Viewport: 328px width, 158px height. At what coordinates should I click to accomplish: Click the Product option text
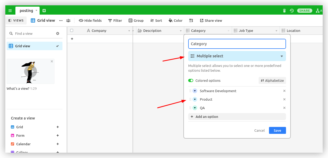pyautogui.click(x=206, y=99)
